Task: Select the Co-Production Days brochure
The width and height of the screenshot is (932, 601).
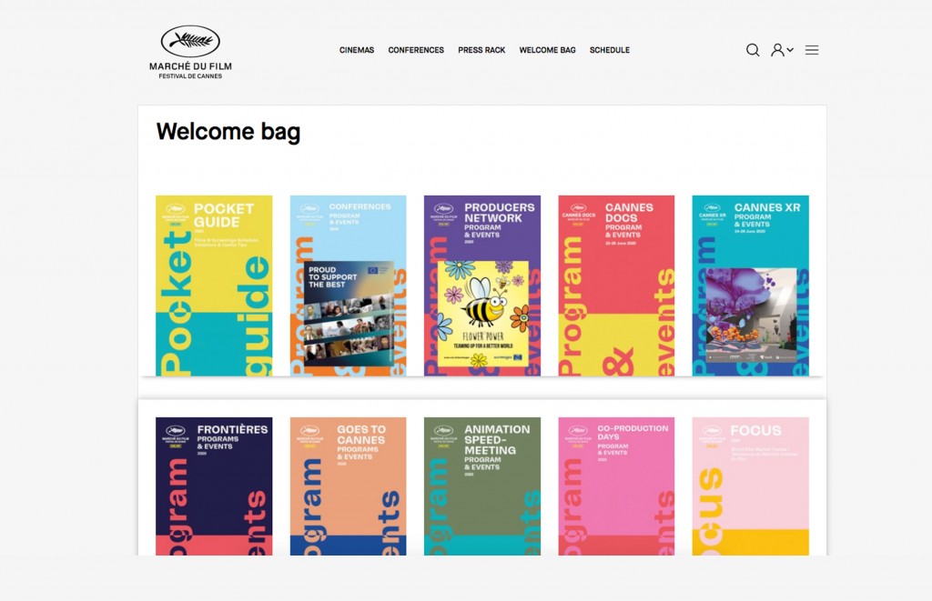Action: point(616,486)
